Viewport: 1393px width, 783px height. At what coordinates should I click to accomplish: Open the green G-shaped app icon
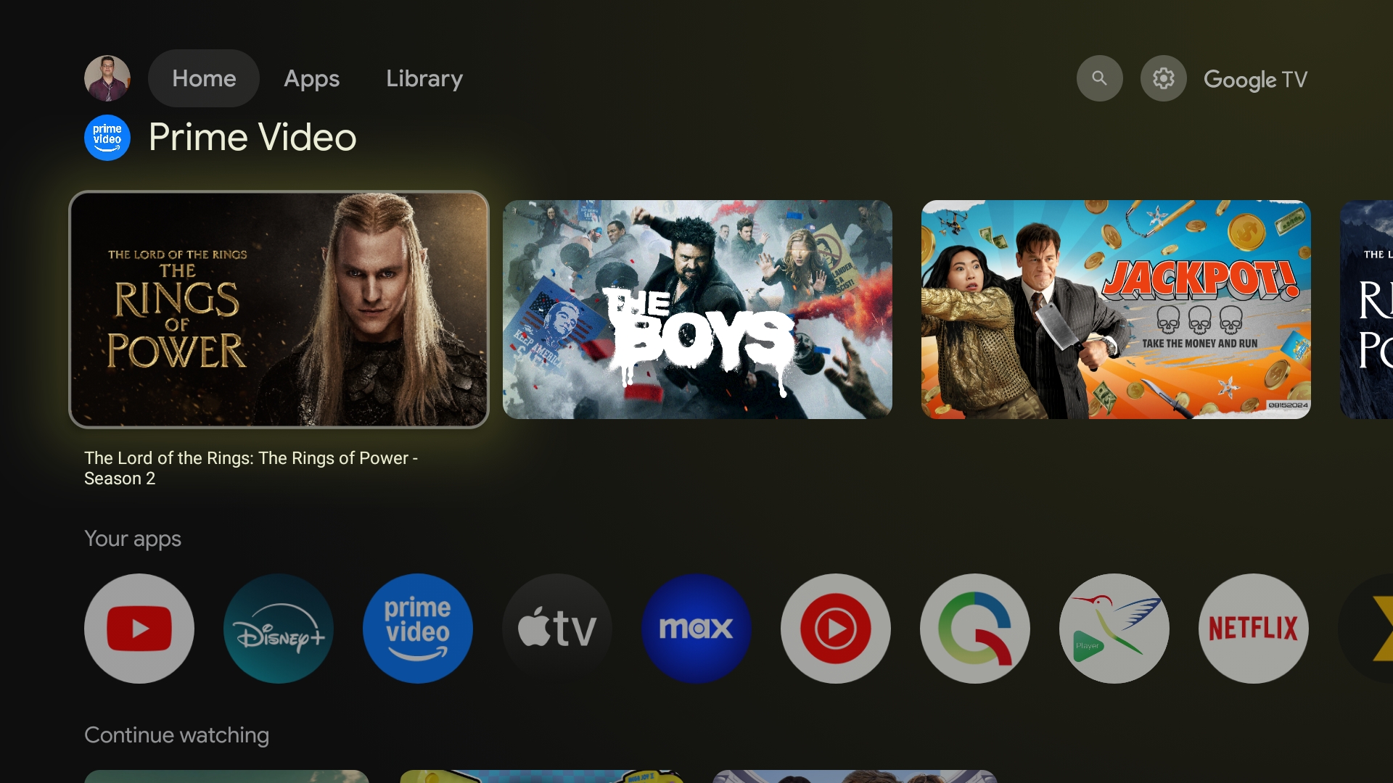pyautogui.click(x=974, y=627)
